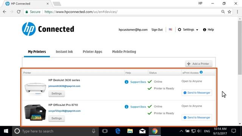242x136 pixels.
Task: Reload the page with refresh icon
Action: pyautogui.click(x=19, y=12)
